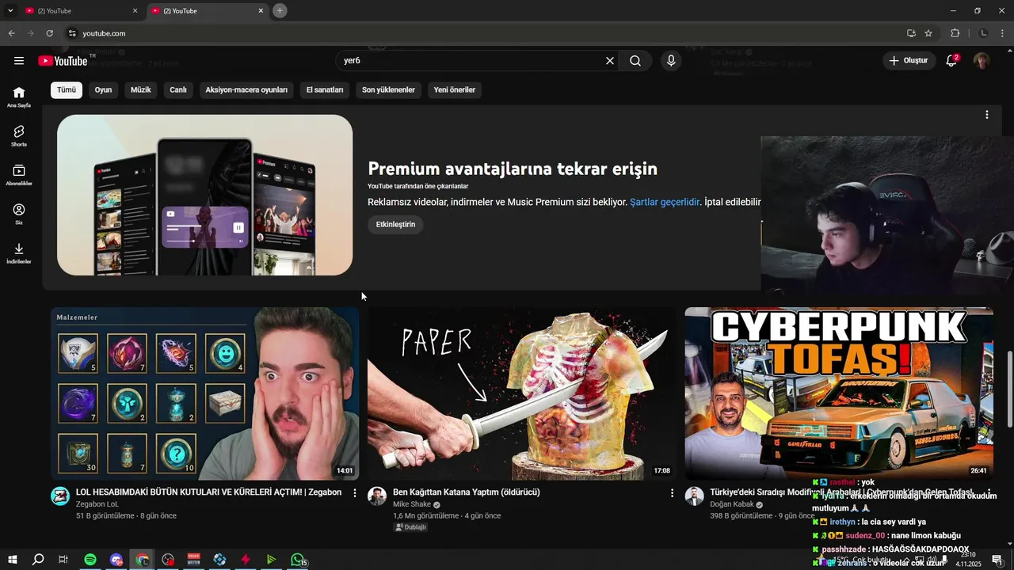Close the active YouTube browser tab
This screenshot has height=570, width=1014.
tap(261, 11)
